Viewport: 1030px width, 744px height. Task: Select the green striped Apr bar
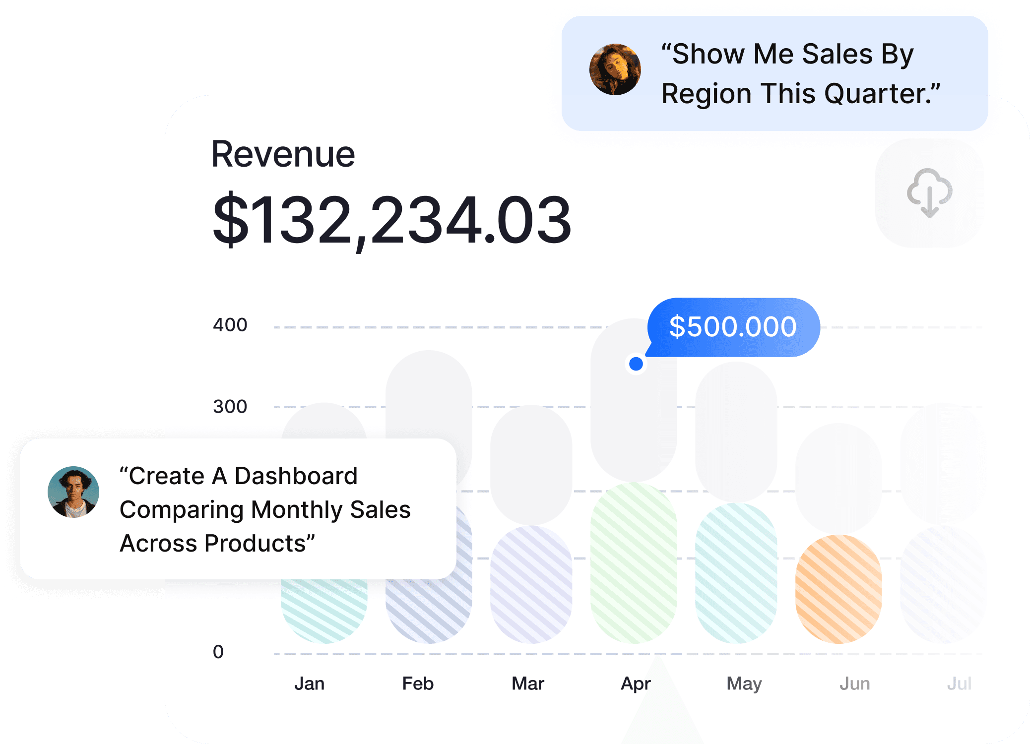pos(634,563)
